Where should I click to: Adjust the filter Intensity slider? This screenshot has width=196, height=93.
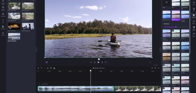click(176, 27)
